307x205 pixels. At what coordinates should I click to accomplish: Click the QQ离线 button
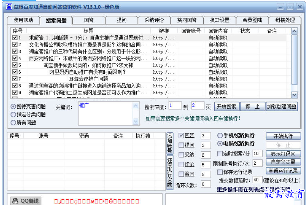[26, 201]
